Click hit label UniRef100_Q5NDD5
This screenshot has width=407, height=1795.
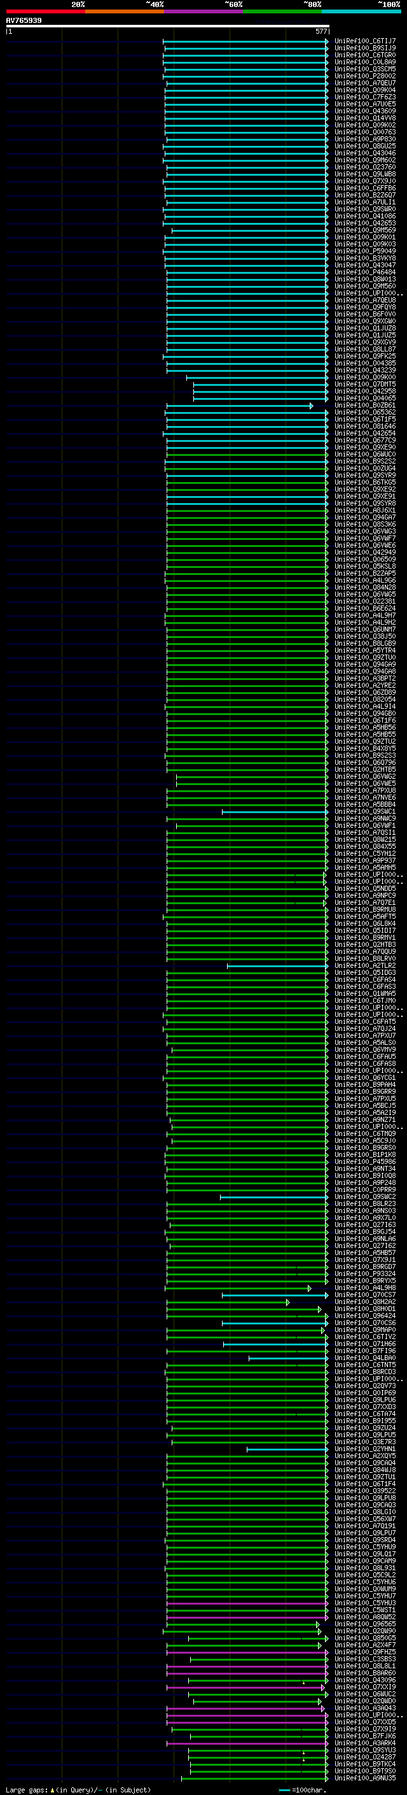click(364, 889)
